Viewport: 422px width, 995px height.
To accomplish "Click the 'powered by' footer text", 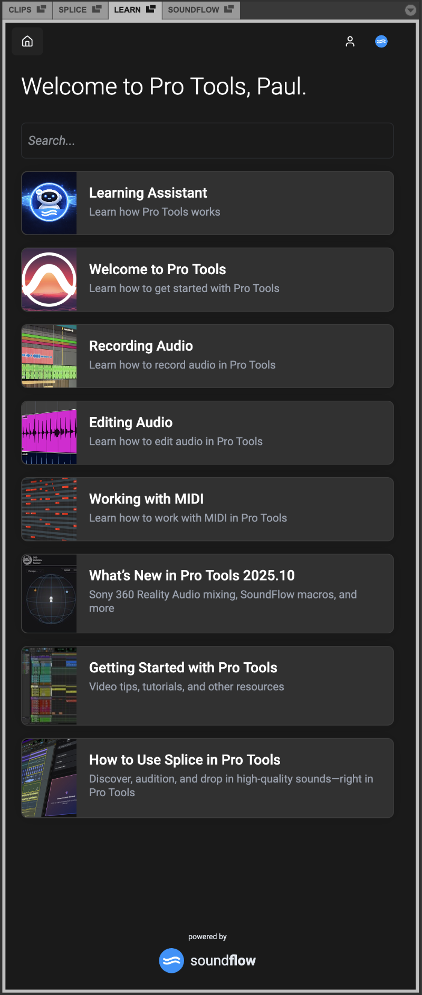I will pos(207,936).
